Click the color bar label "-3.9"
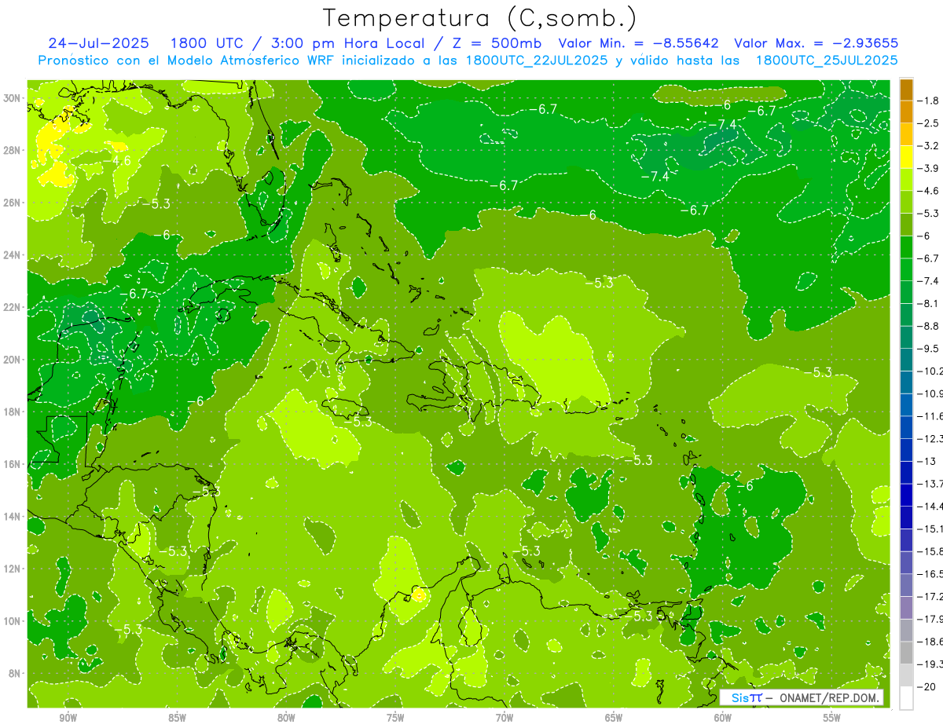 tap(928, 168)
